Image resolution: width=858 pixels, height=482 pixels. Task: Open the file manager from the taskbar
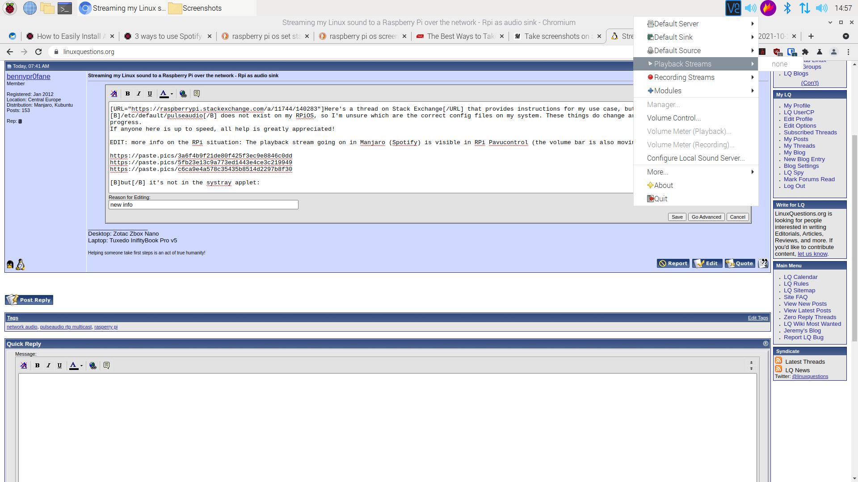(x=47, y=8)
